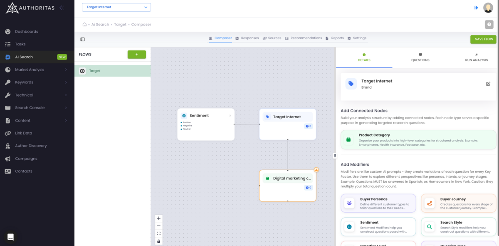499x246 pixels.
Task: Click the Save Flow button
Action: [483, 39]
